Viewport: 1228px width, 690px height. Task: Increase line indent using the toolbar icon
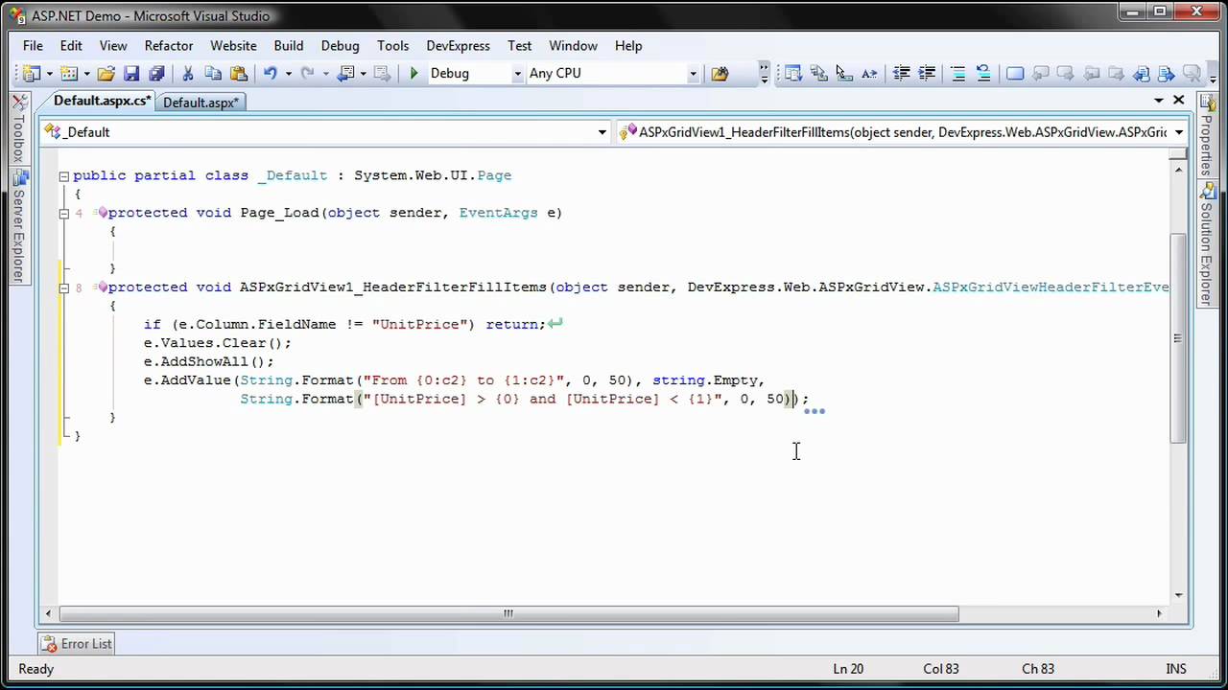click(x=927, y=74)
